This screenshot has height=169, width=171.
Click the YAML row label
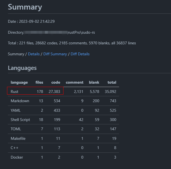point(15,110)
